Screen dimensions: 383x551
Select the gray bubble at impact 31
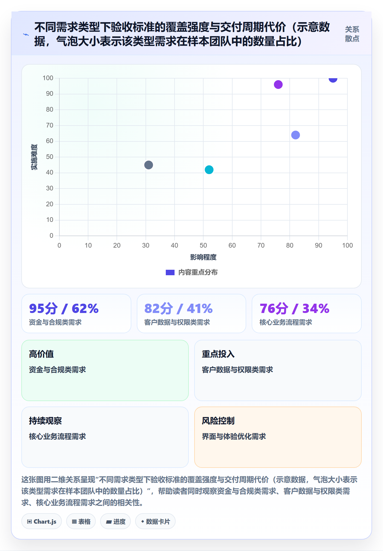[149, 165]
